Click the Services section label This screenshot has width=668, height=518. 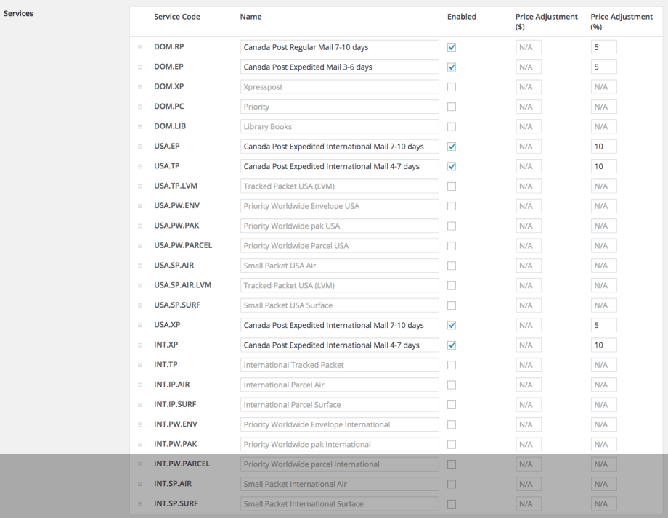[x=18, y=13]
